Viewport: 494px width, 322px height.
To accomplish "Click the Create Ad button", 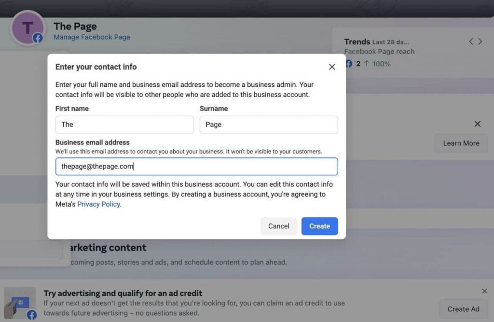I will point(464,309).
